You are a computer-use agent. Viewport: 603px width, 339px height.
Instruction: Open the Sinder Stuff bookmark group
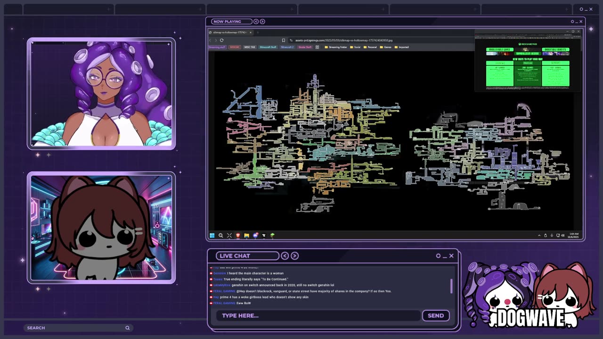(x=305, y=47)
